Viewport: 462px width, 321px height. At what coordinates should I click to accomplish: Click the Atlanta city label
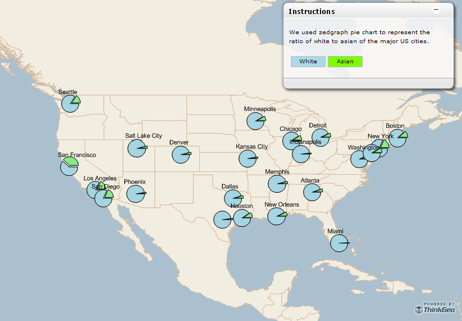tap(310, 180)
